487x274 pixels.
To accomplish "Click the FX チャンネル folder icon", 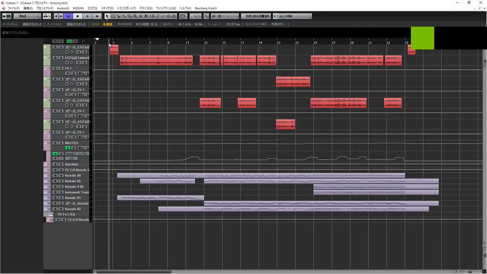I will point(50,214).
